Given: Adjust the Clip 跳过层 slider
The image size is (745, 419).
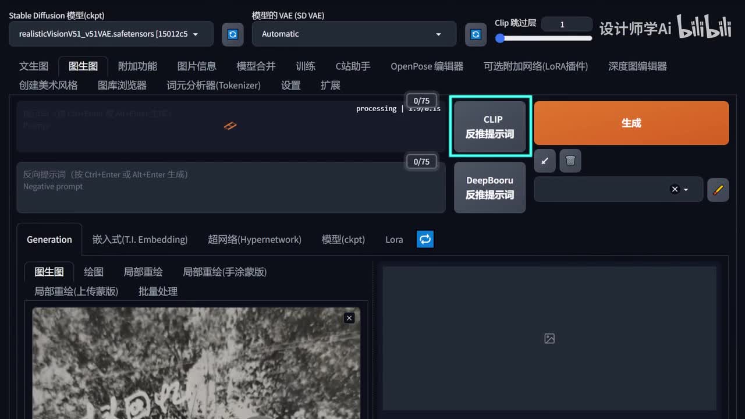Looking at the screenshot, I should [545, 38].
